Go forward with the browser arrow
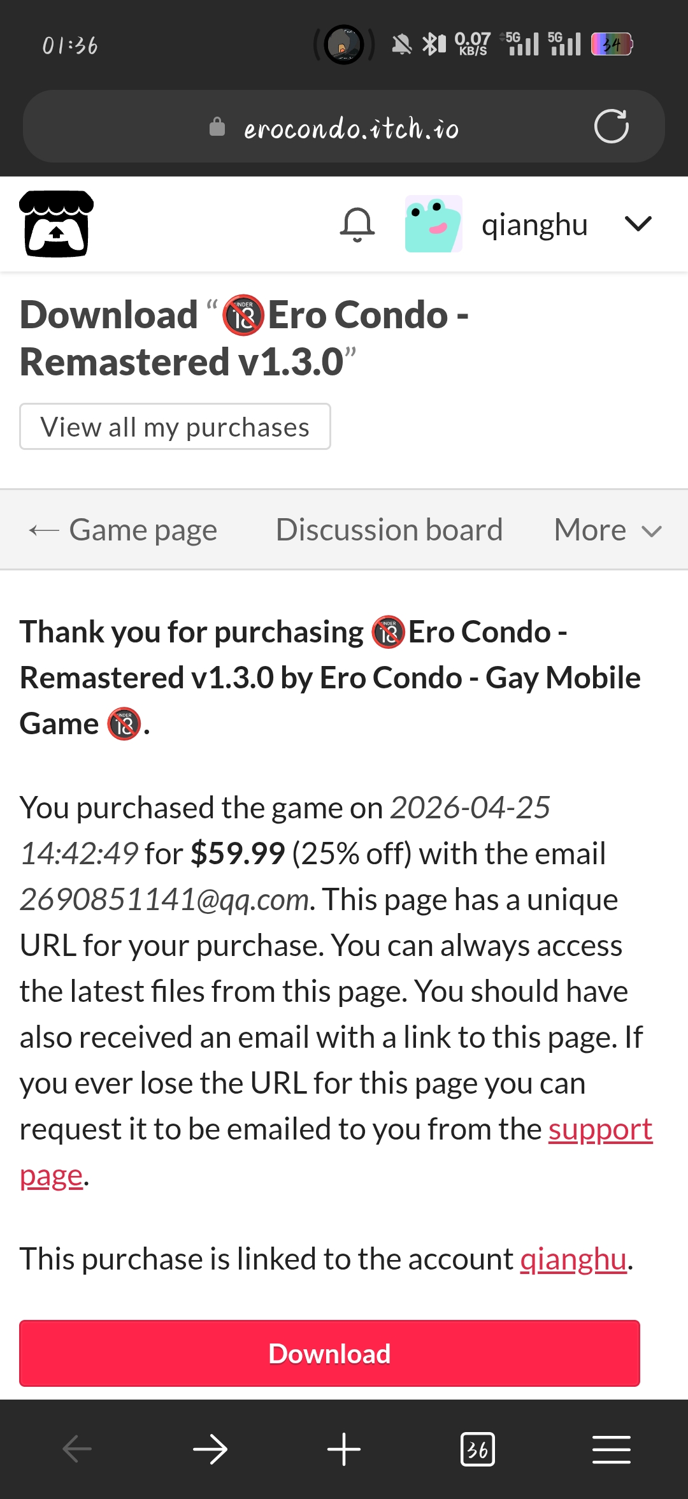 (210, 1449)
